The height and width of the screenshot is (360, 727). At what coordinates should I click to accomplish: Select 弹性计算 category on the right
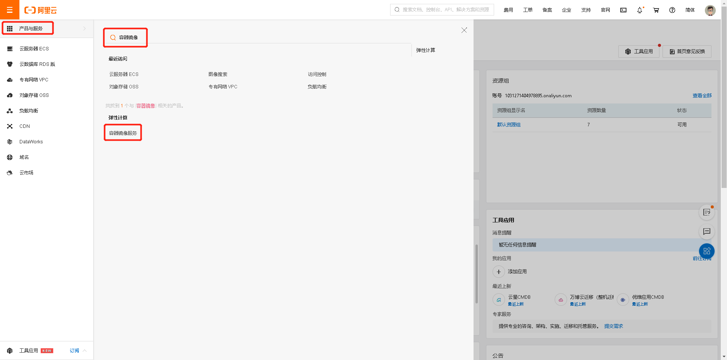click(426, 50)
